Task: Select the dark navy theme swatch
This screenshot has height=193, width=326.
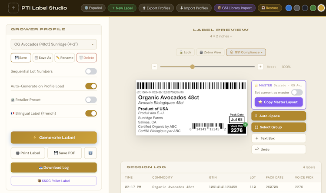Action: pyautogui.click(x=305, y=8)
